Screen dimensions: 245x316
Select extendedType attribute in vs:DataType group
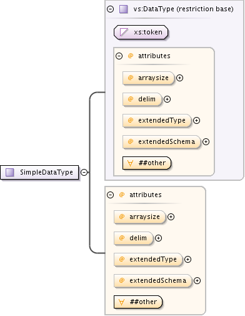[157, 121]
